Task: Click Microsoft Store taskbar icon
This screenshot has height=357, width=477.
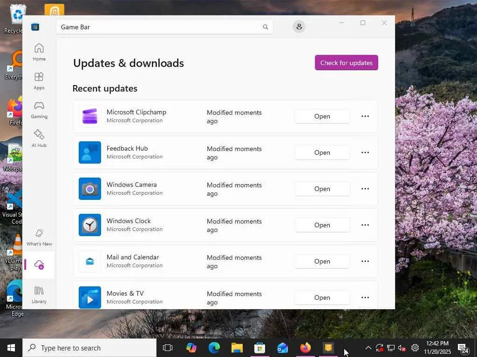Action: (260, 348)
